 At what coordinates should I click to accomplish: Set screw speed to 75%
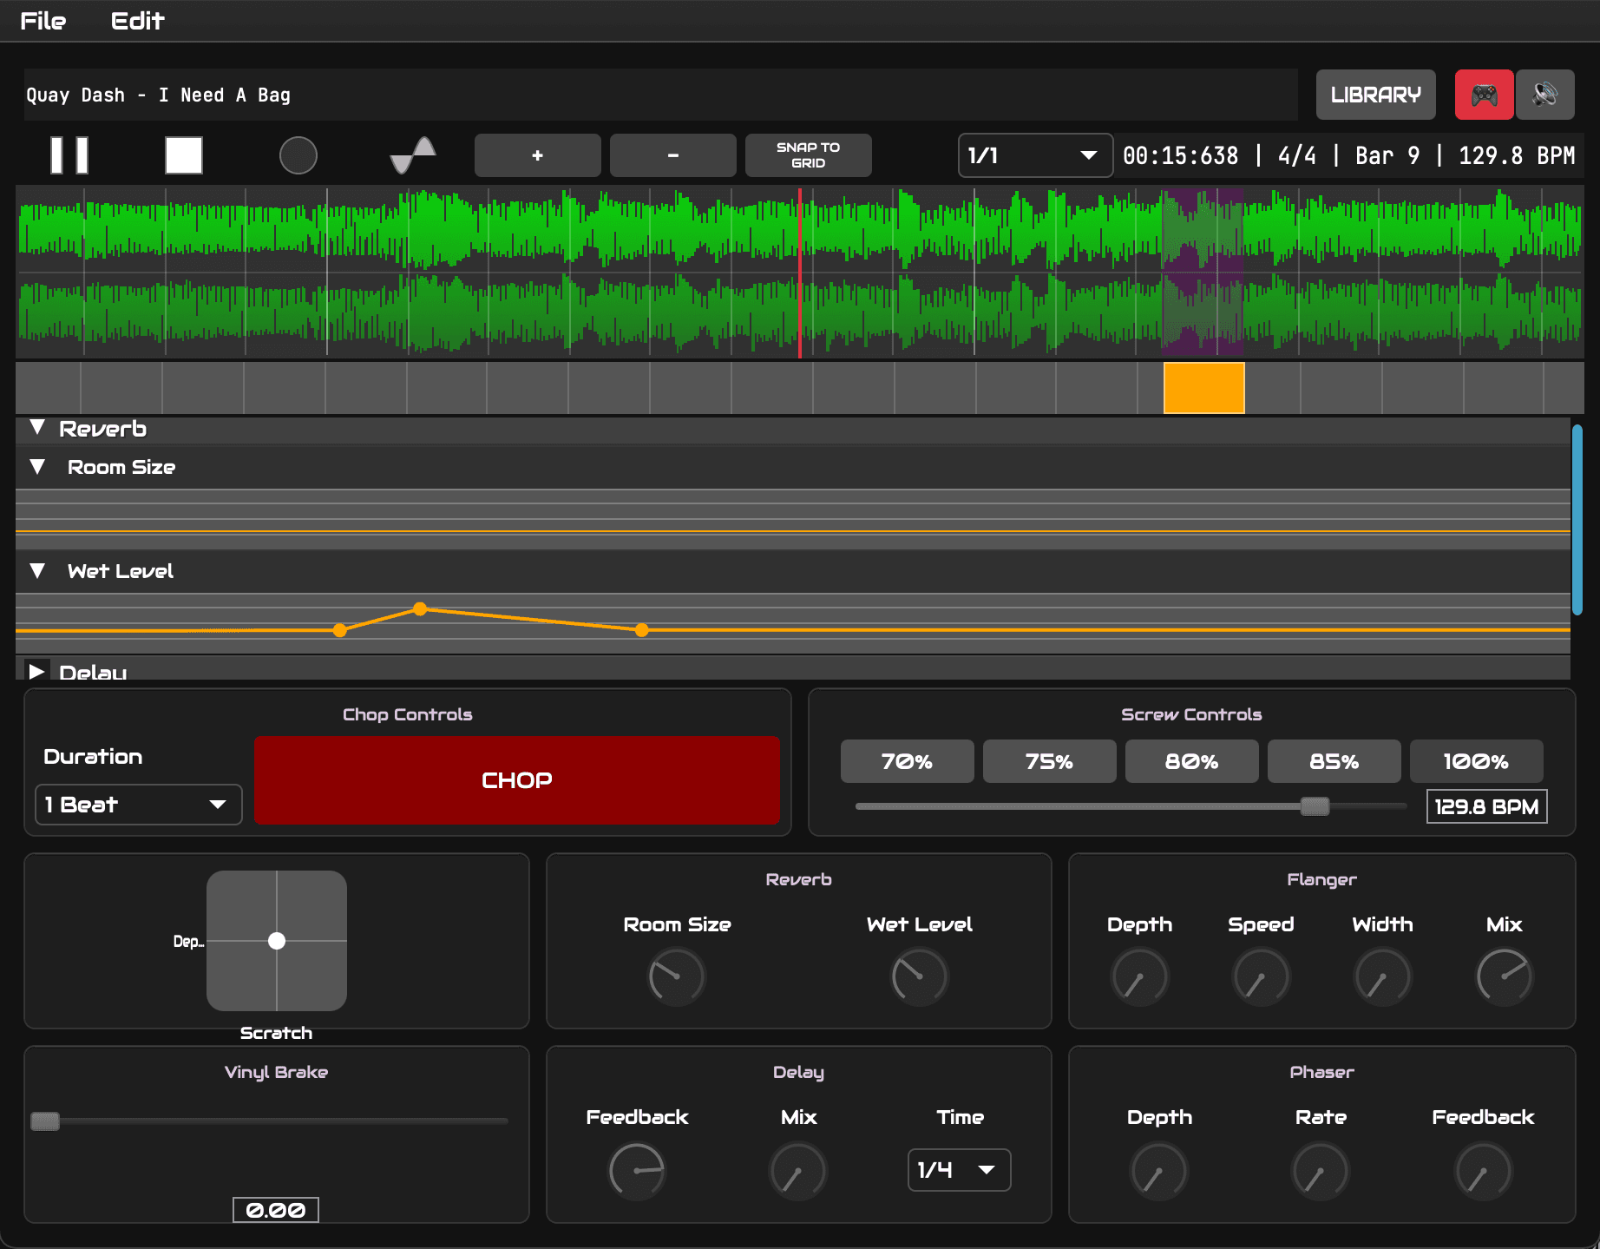point(1049,761)
